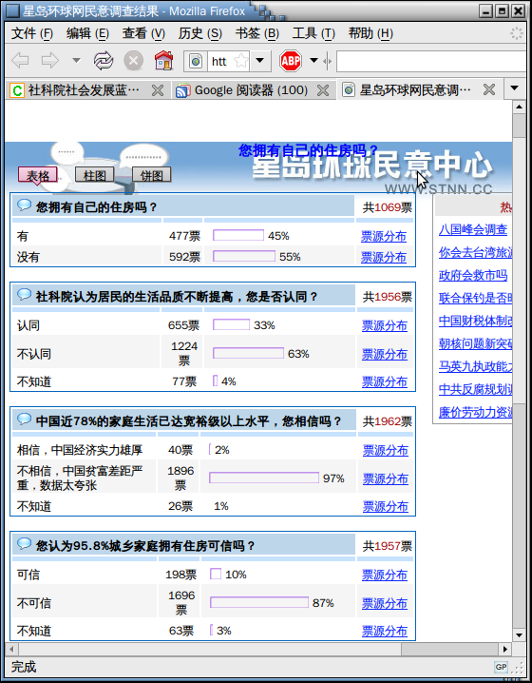Switch to 饼图 pie chart view
The width and height of the screenshot is (532, 683).
point(151,175)
